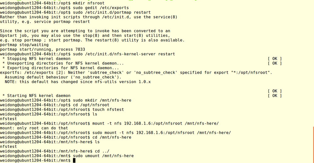The width and height of the screenshot is (314, 163).
Task: Click the "mount: only root can do that" error
Action: coord(34,128)
